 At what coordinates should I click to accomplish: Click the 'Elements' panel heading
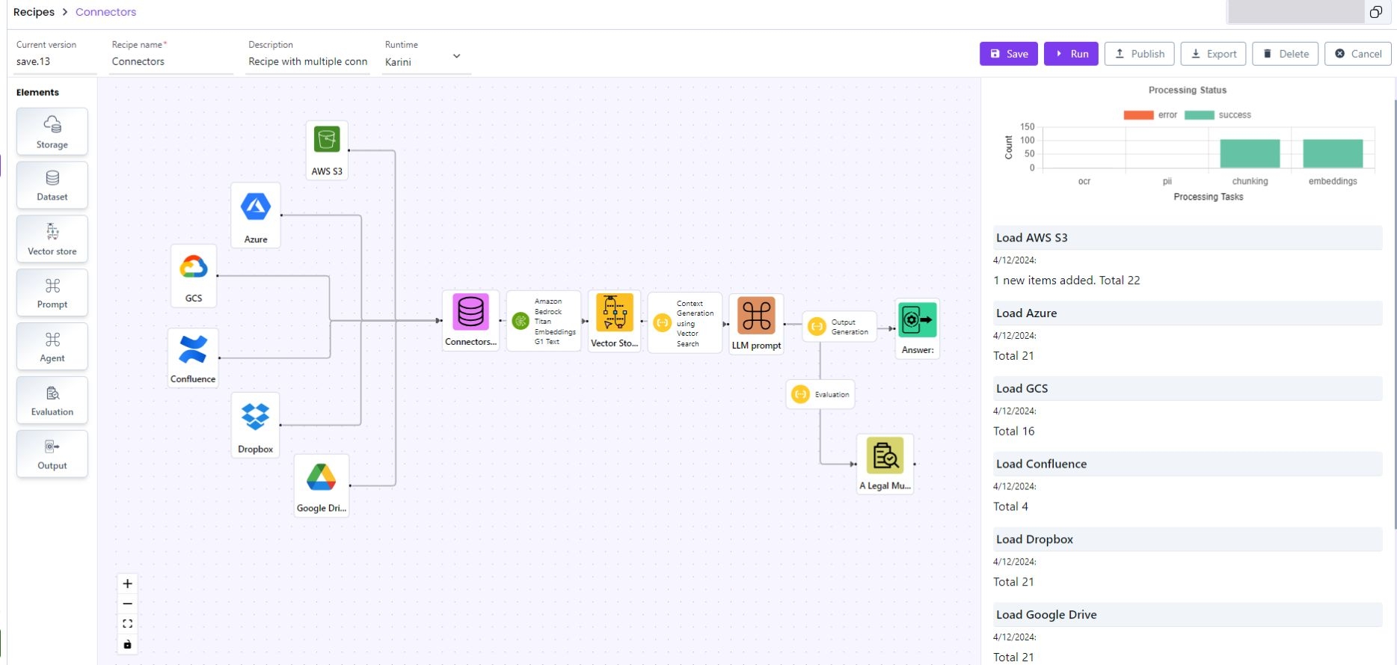coord(37,93)
